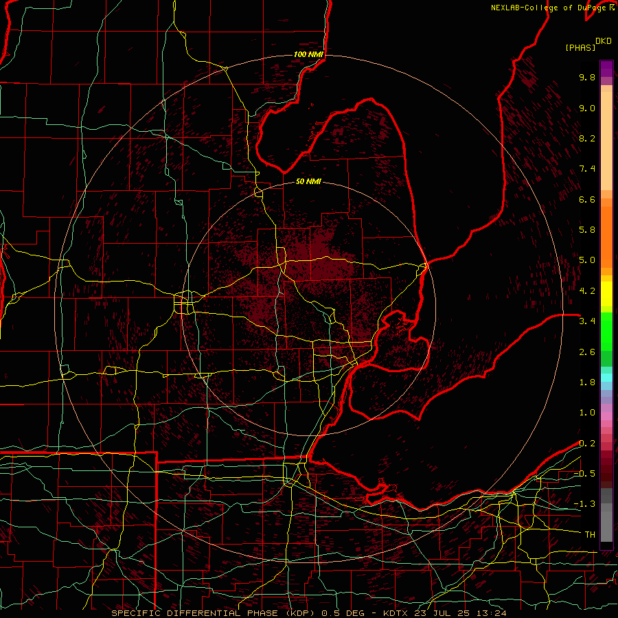Pick the peach band of the color scale
The image size is (618, 618).
tap(606, 138)
